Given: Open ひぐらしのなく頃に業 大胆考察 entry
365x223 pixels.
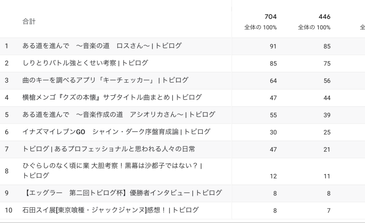Looking at the screenshot, I should click(112, 170).
